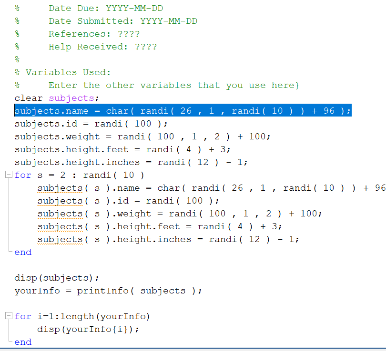Screen dimensions: 386x351
Task: Click the 'yourInfo = printInfo( subjects );' line
Action: pos(108,291)
